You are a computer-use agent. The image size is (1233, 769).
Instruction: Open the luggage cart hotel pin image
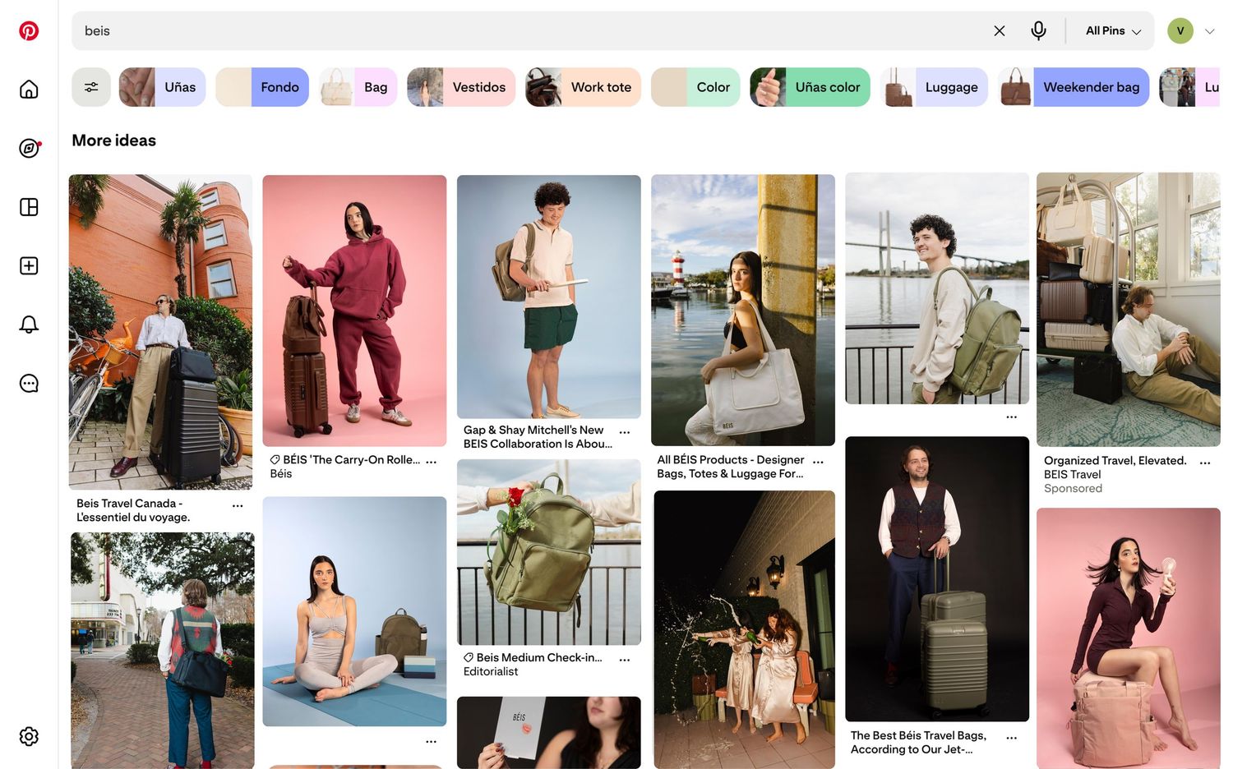pyautogui.click(x=1129, y=310)
